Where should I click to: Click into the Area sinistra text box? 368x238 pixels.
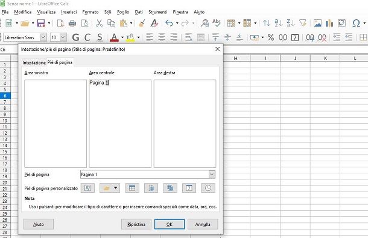56,124
